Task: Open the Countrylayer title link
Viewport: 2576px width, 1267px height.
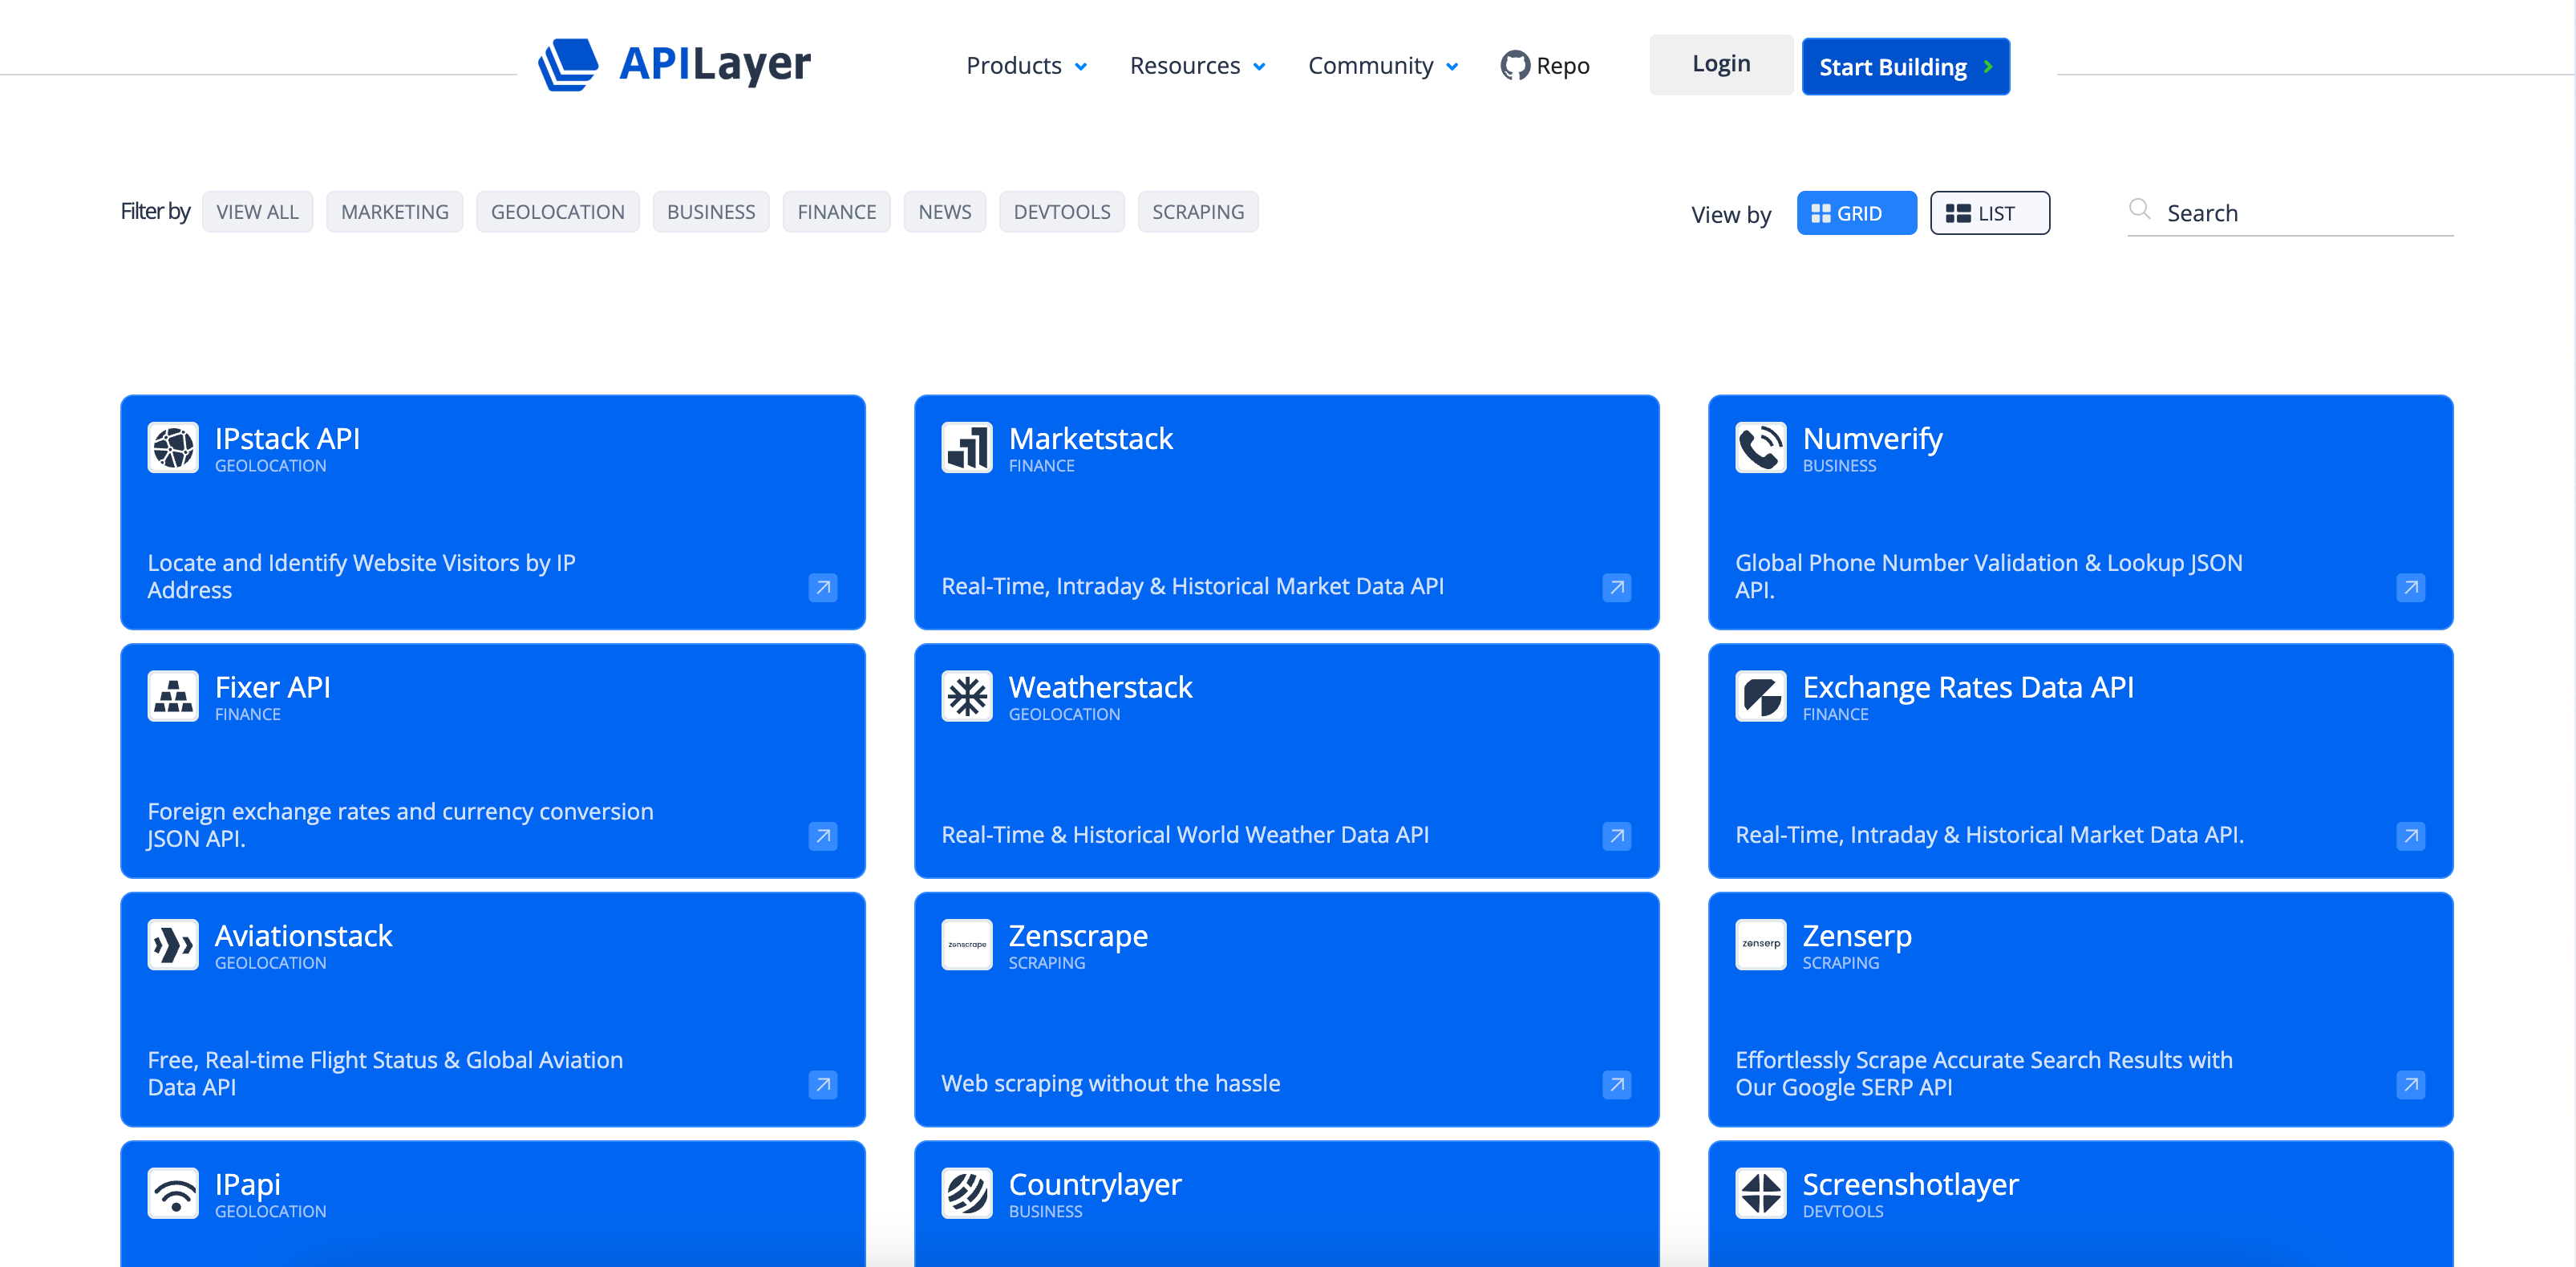Action: 1095,1184
